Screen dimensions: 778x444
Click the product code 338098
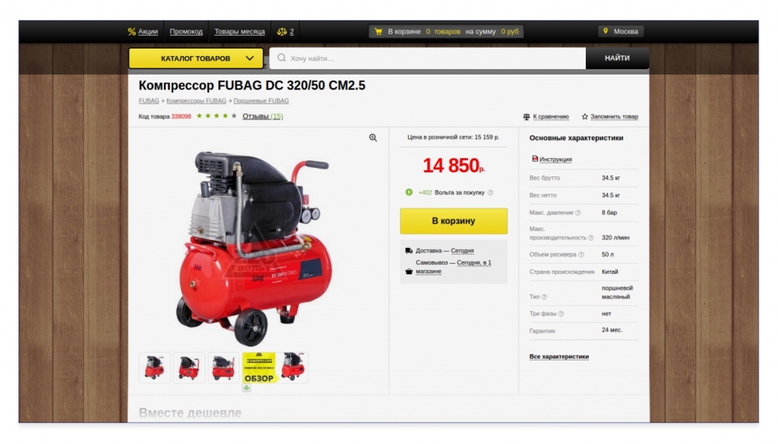point(181,116)
